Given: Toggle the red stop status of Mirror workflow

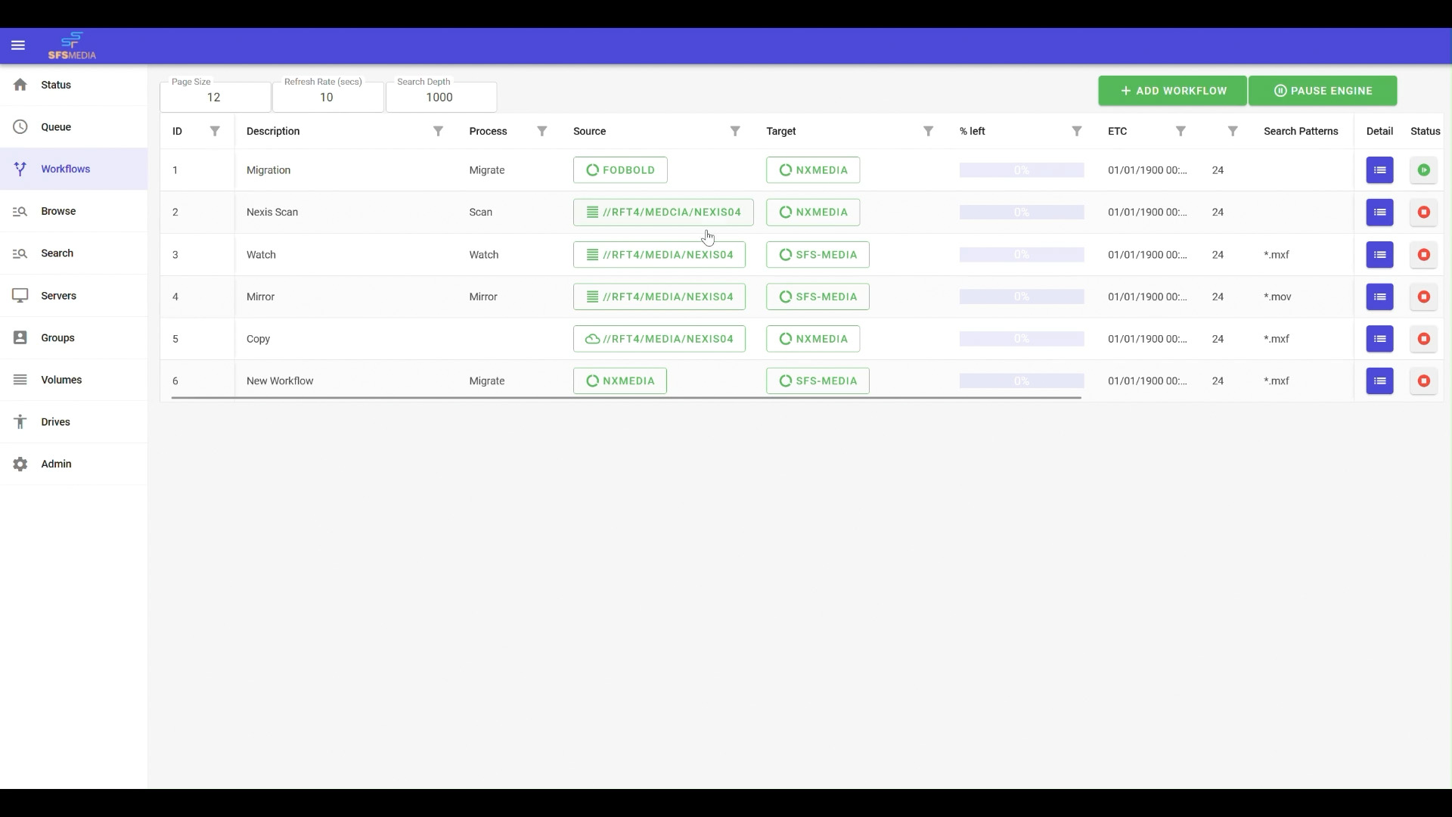Looking at the screenshot, I should 1423,297.
